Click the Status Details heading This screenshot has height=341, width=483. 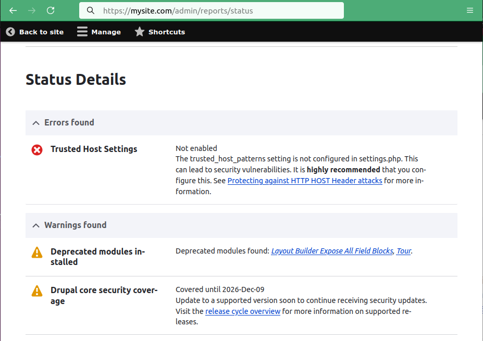[76, 80]
